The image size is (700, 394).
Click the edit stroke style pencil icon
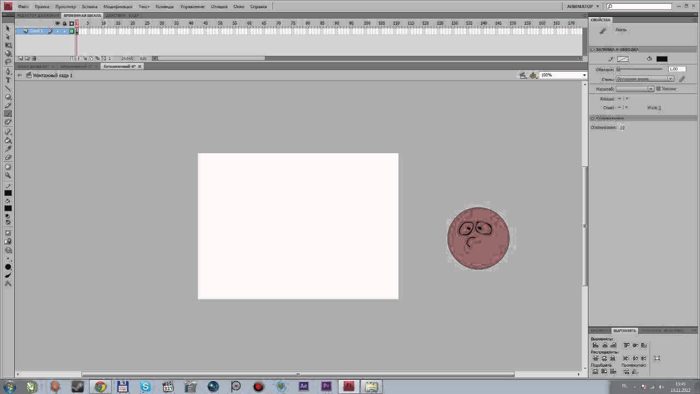click(x=681, y=79)
